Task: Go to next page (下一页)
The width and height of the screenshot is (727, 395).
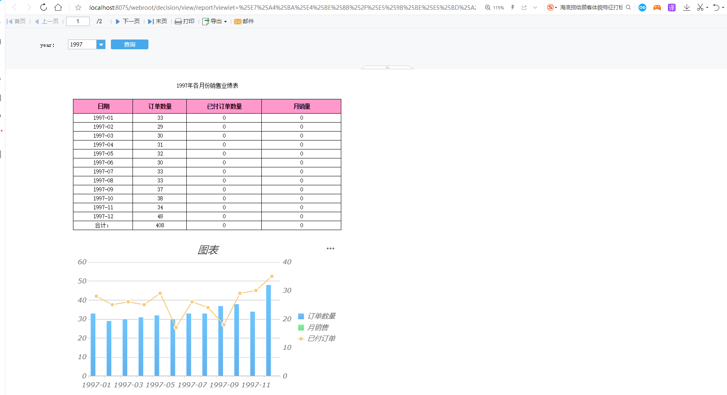Action: [128, 21]
